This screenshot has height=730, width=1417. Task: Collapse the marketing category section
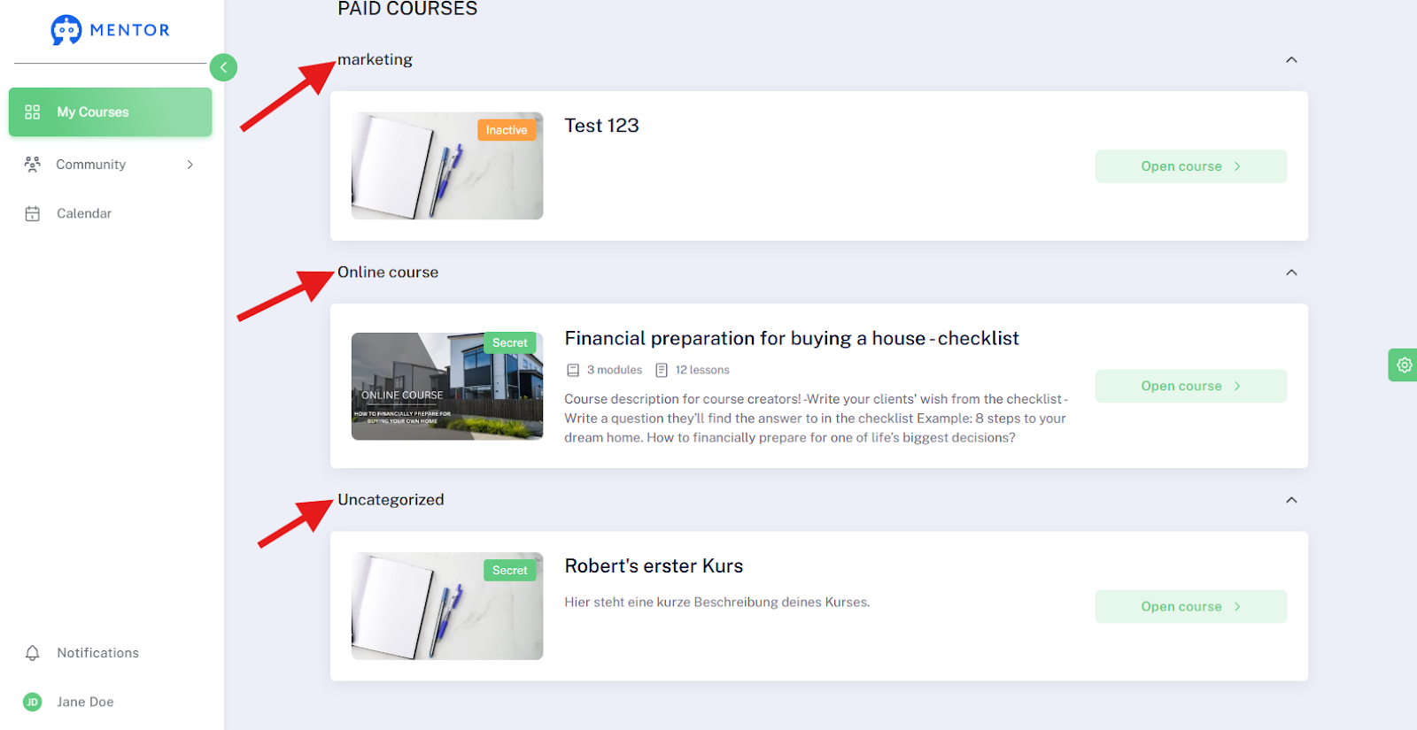click(1291, 60)
